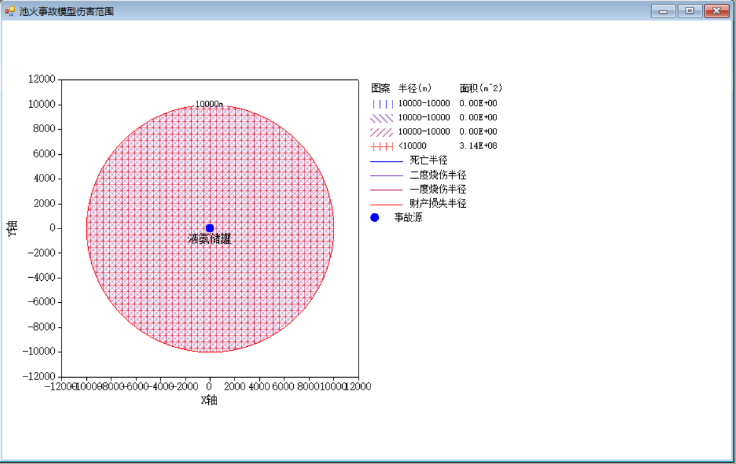Screen dimensions: 736x464
Task: Close the 池火事故模型伤害范围 window
Action: coord(716,11)
